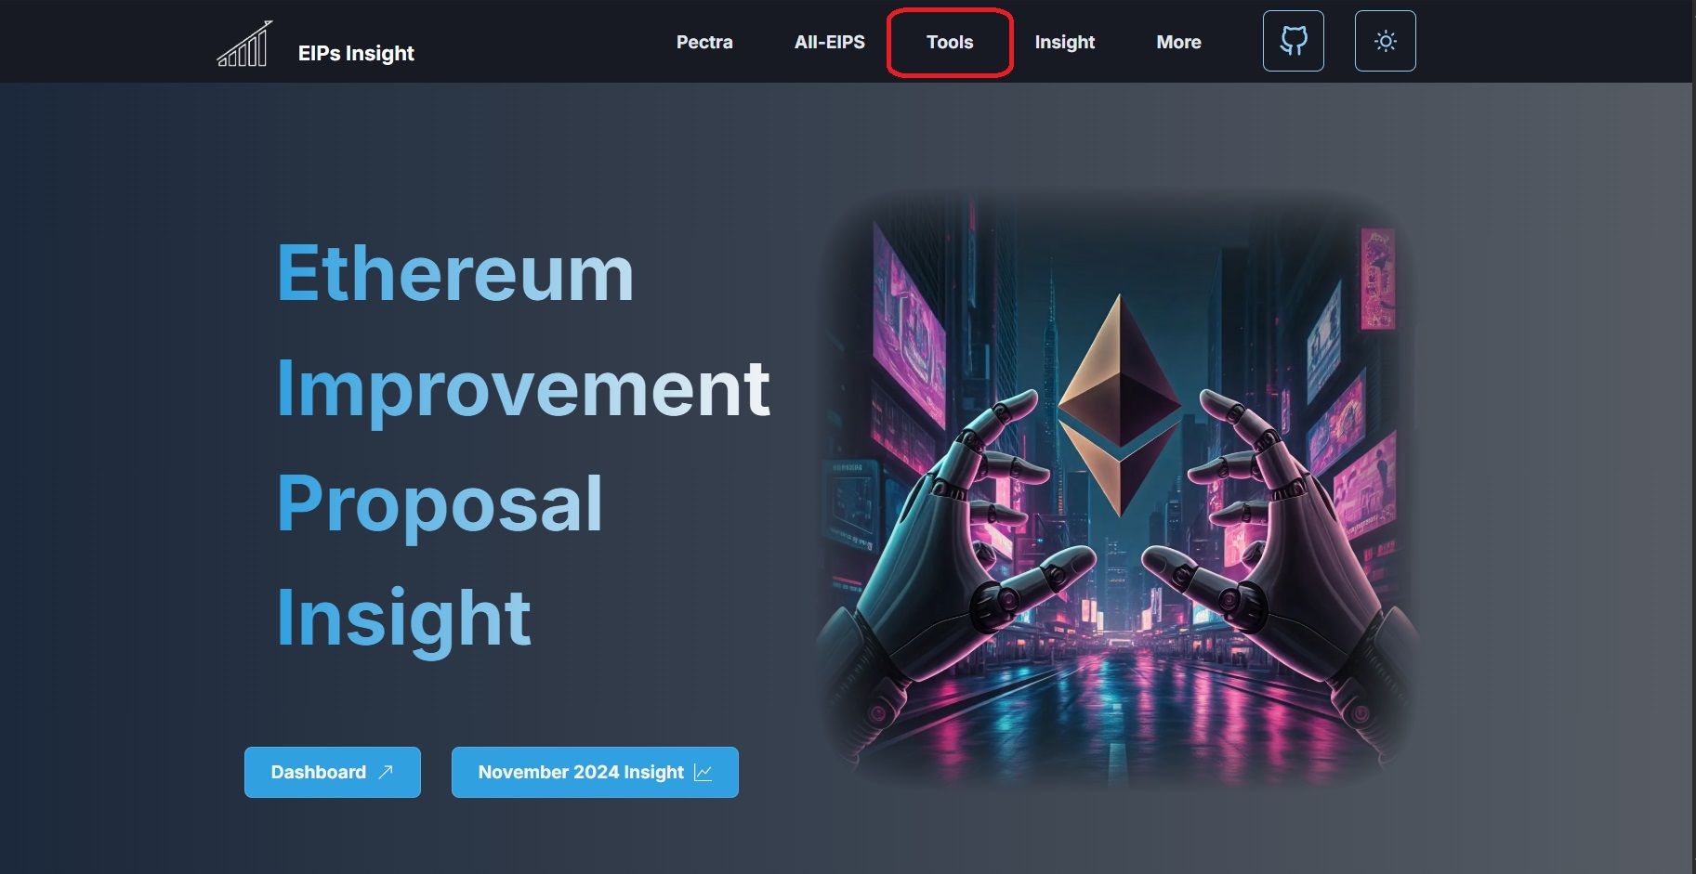Click the arrow icon in Dashboard button
Image resolution: width=1696 pixels, height=874 pixels.
click(386, 772)
